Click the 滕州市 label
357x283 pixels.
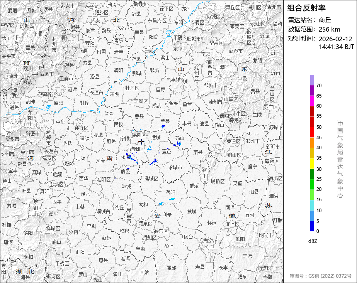point(215,102)
